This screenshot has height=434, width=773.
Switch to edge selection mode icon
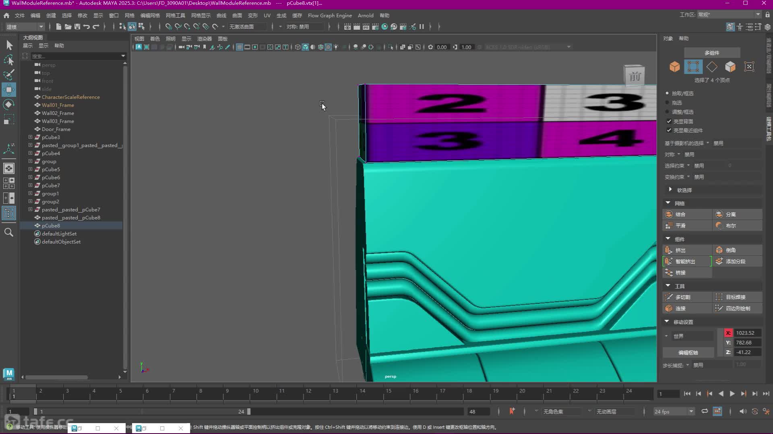click(x=711, y=67)
